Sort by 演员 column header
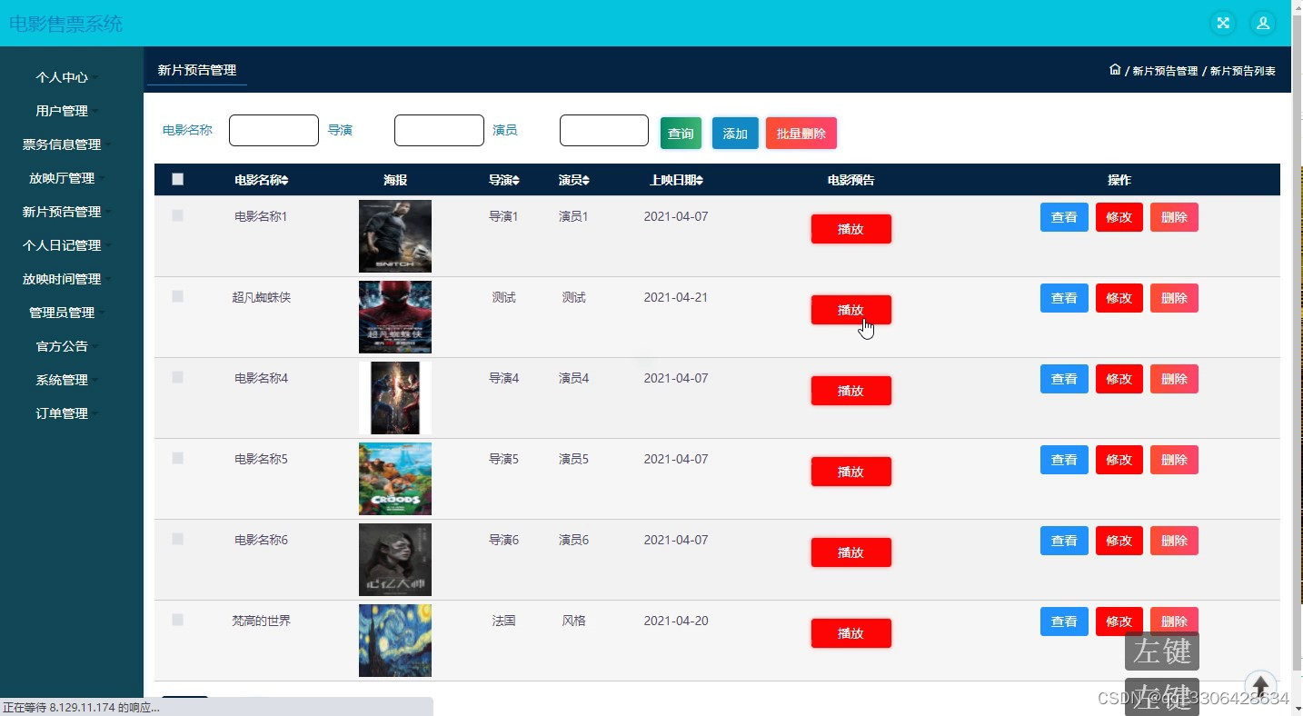The width and height of the screenshot is (1303, 716). tap(573, 180)
